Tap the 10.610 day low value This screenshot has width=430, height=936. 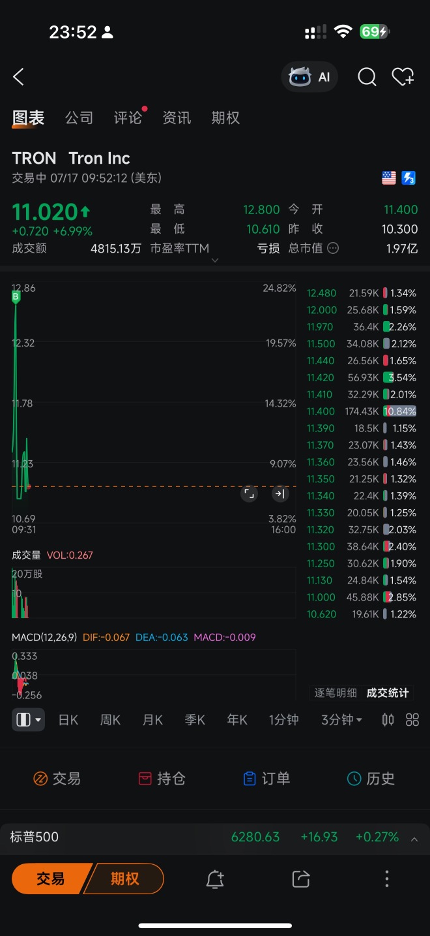[263, 229]
